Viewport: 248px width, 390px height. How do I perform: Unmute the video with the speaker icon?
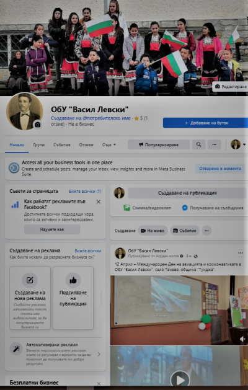[242, 339]
